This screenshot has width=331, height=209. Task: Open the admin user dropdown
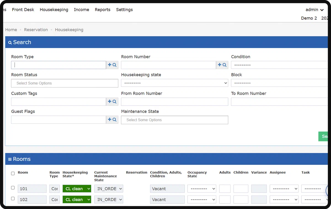click(314, 10)
